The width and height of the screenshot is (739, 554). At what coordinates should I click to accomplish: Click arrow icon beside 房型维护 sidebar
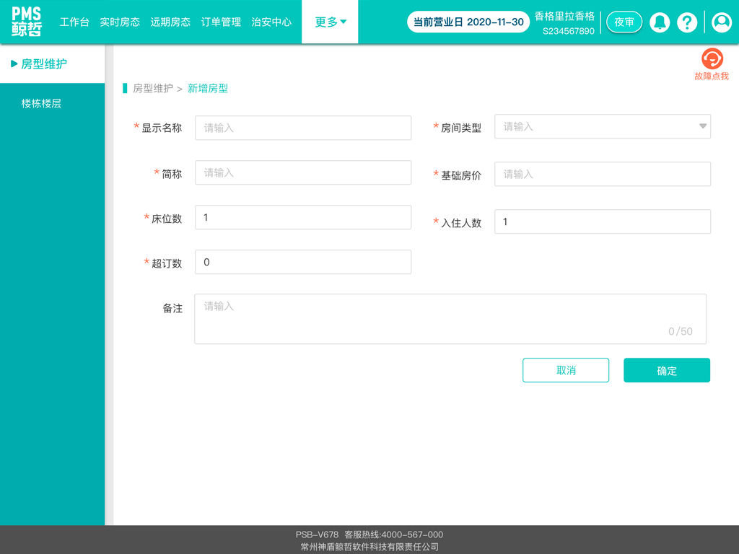(14, 63)
